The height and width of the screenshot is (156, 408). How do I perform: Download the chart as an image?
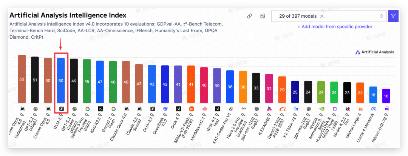263,16
